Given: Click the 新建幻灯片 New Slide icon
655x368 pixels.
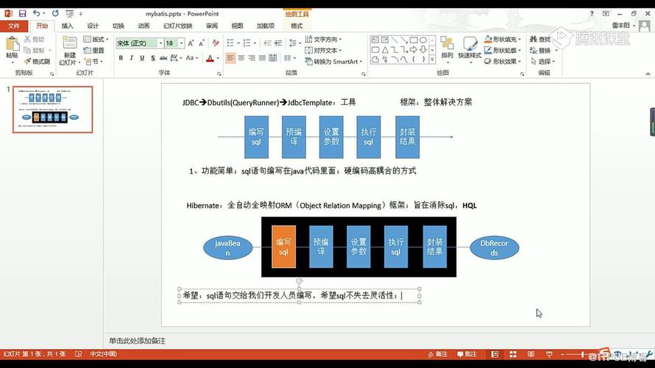Looking at the screenshot, I should (69, 43).
